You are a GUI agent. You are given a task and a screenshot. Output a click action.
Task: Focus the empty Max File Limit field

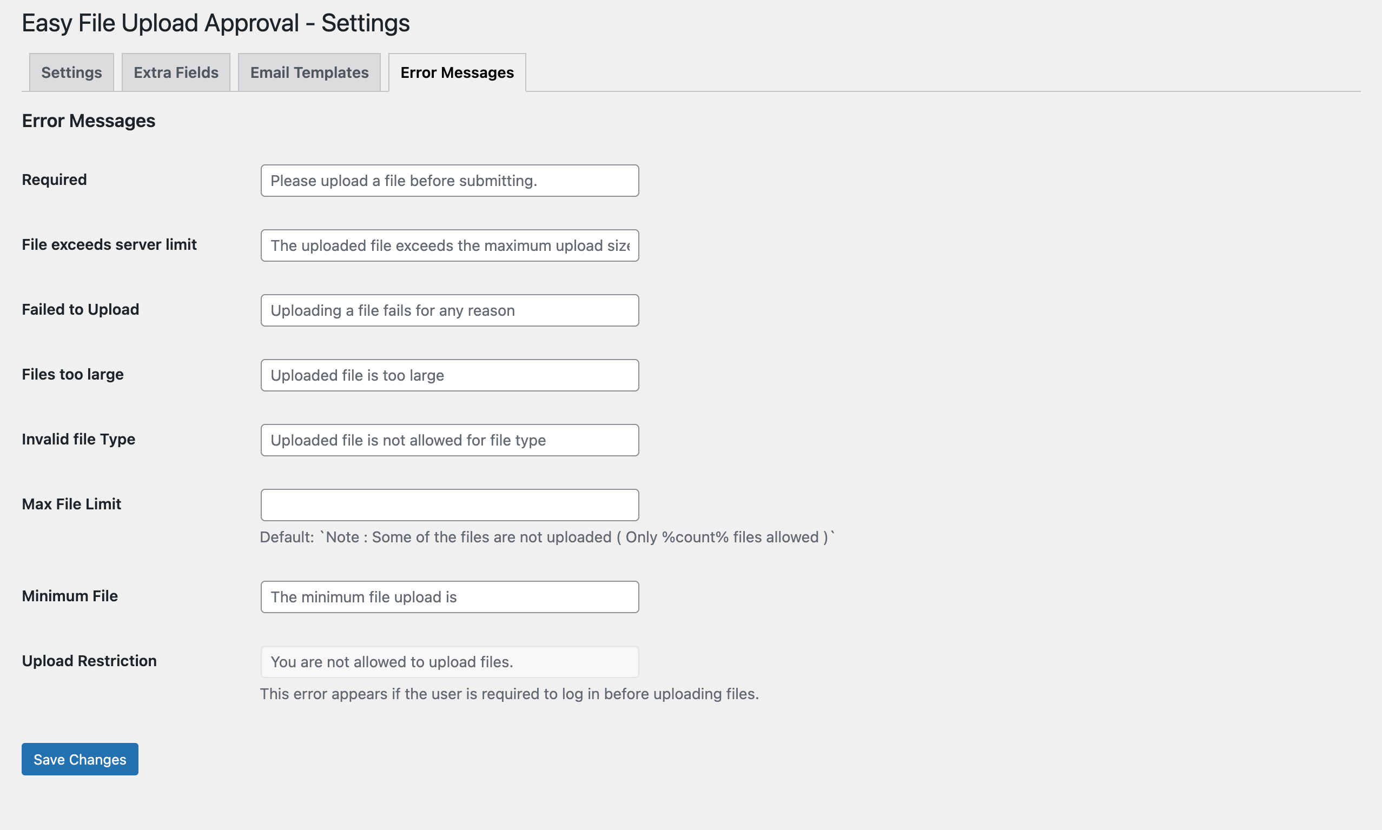[449, 504]
